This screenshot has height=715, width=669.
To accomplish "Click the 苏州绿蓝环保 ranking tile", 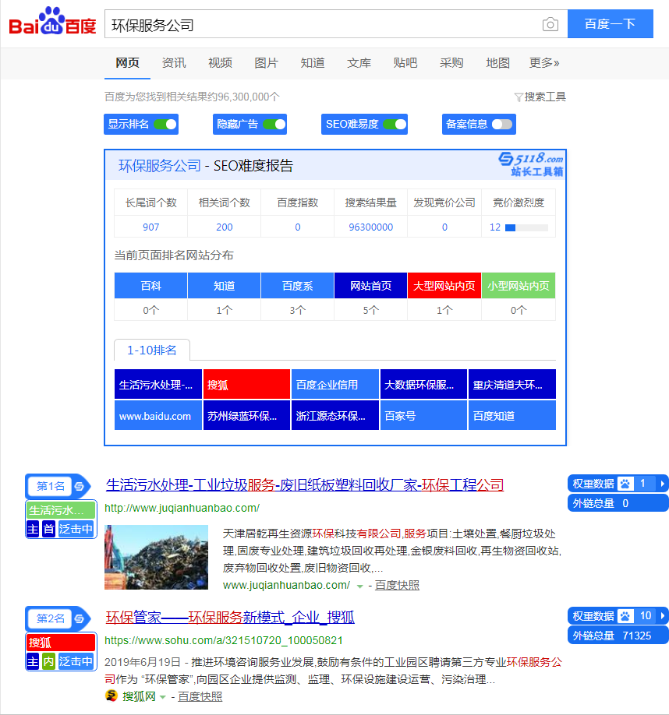I will 246,415.
